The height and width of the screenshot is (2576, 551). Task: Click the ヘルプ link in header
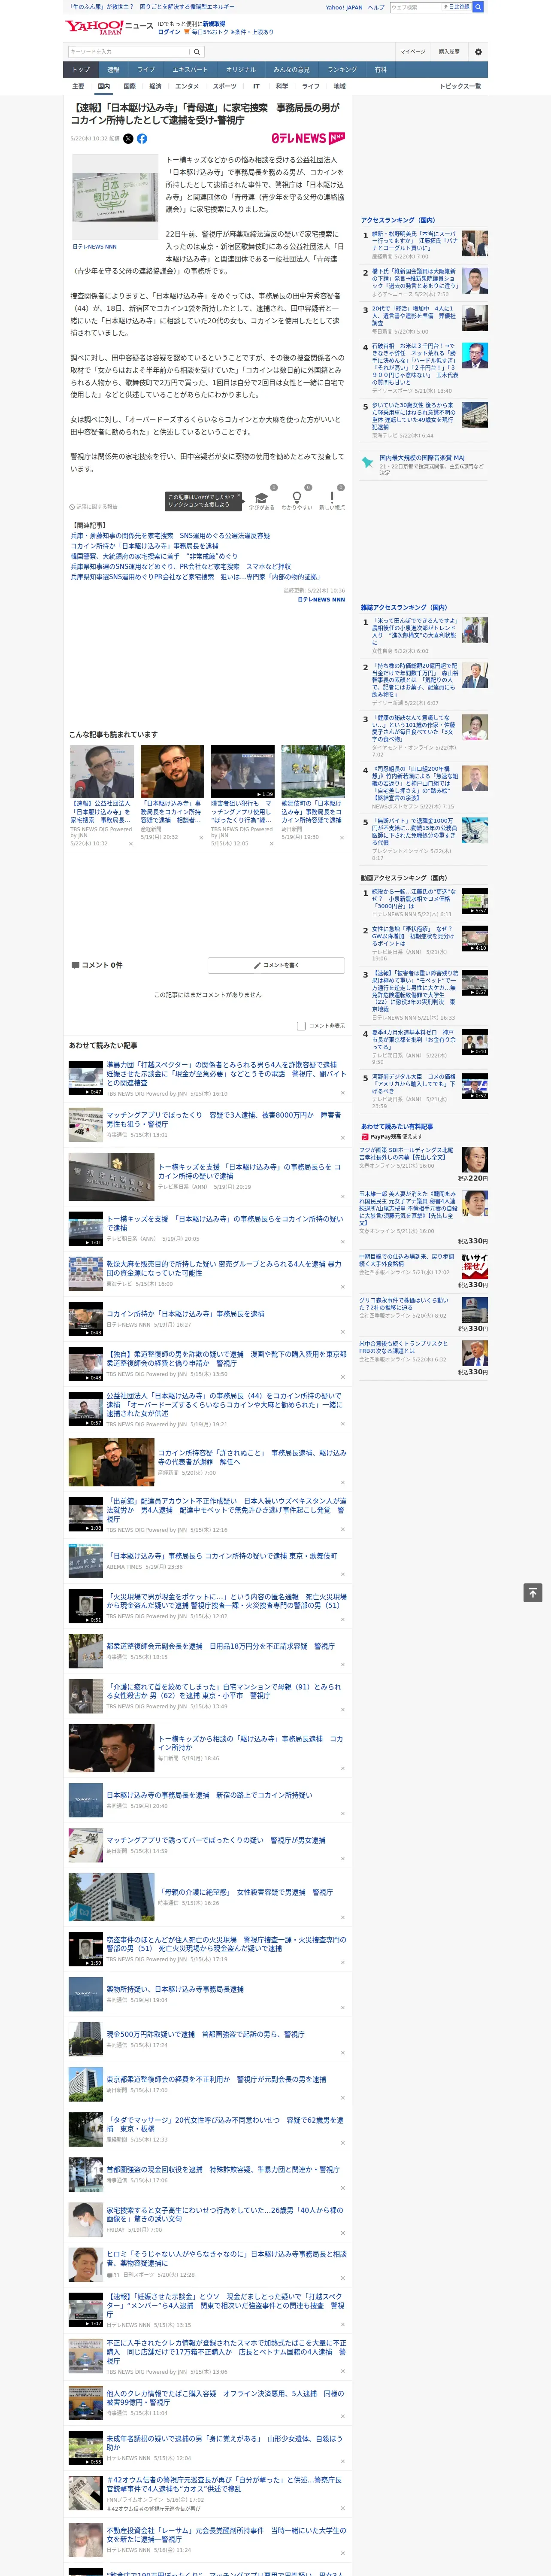376,7
